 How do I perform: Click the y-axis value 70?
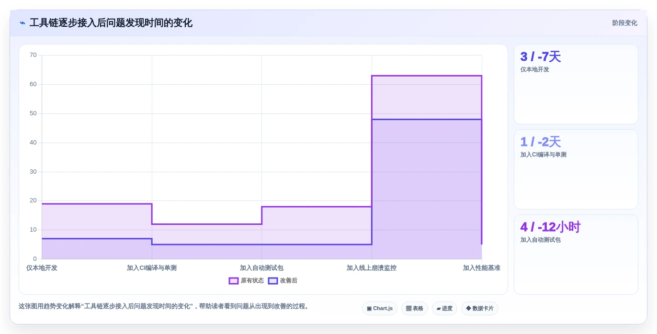(x=33, y=55)
